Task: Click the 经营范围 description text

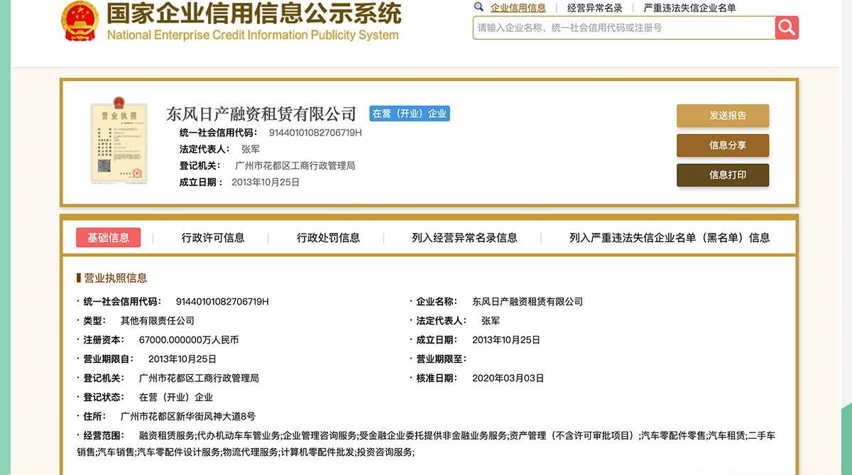Action: (426, 444)
